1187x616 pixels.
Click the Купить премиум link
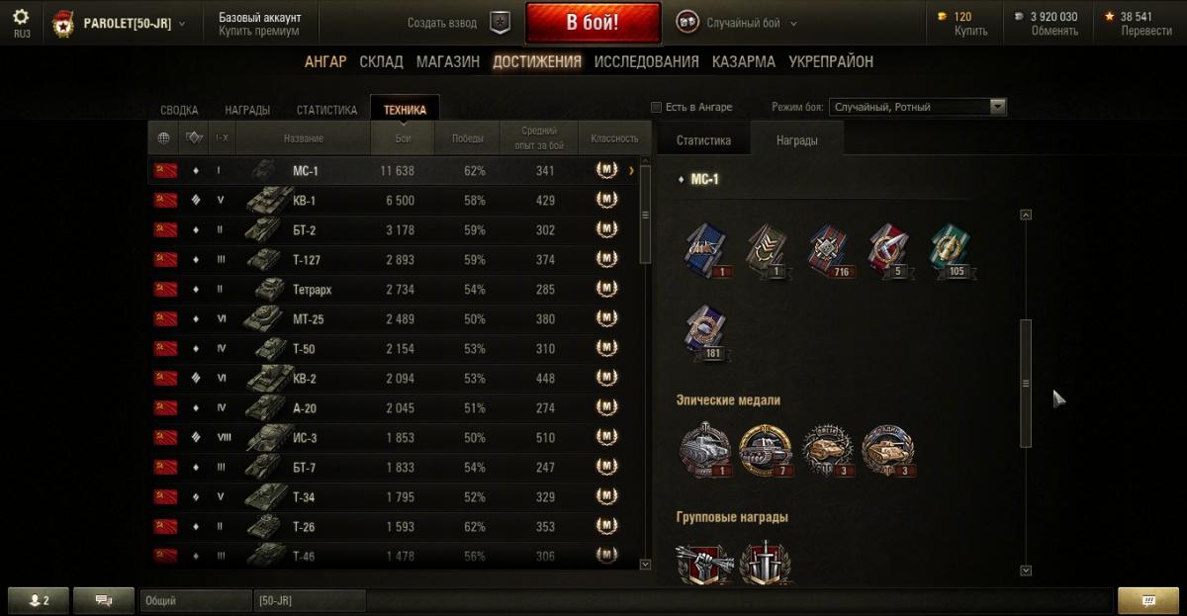point(259,31)
